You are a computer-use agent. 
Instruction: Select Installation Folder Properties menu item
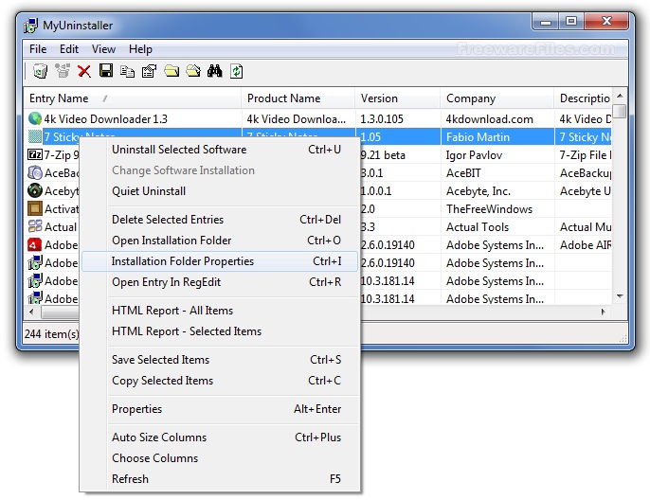click(220, 261)
